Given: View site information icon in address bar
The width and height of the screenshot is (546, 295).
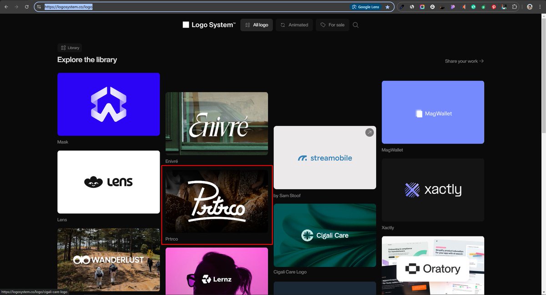Looking at the screenshot, I should [x=39, y=7].
